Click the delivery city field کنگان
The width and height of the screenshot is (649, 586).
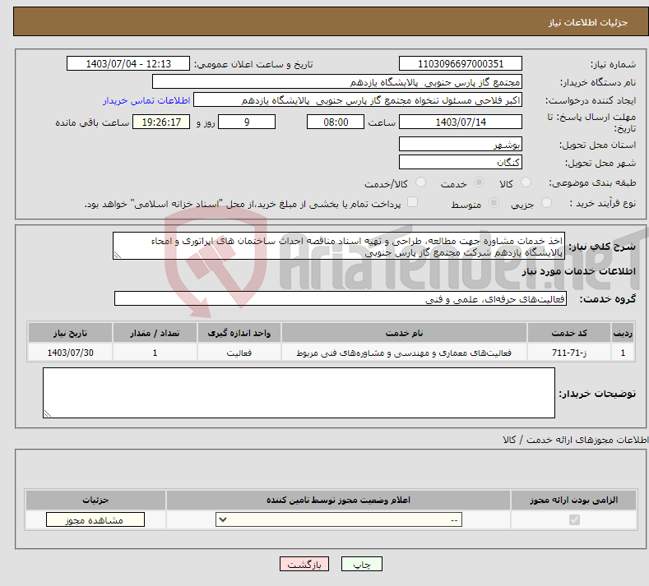pos(461,162)
